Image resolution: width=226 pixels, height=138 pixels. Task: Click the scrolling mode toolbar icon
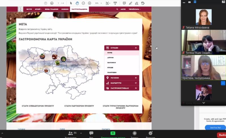coord(115,3)
